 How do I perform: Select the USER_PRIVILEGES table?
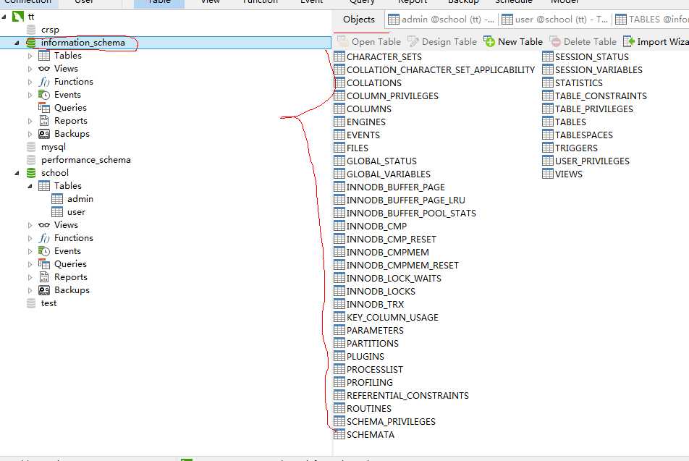click(586, 161)
